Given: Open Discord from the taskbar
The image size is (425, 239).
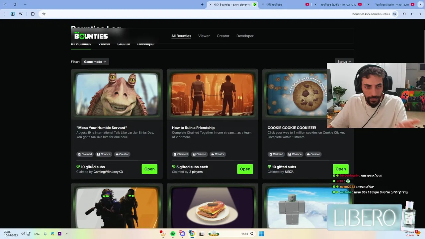Looking at the screenshot, I should click(182, 234).
